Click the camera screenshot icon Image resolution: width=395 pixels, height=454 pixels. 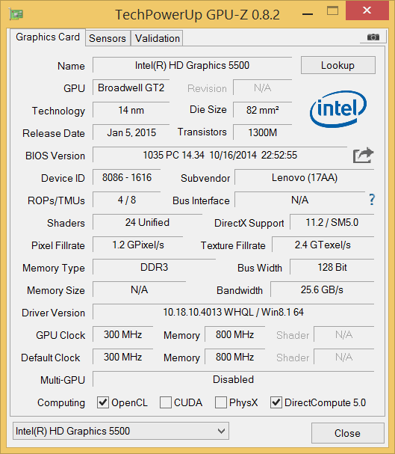click(373, 37)
